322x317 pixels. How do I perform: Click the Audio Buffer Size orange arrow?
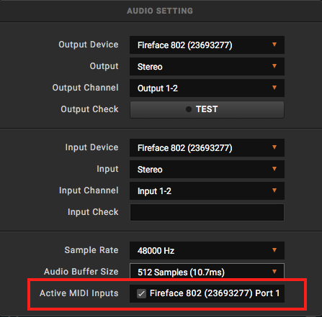(274, 272)
